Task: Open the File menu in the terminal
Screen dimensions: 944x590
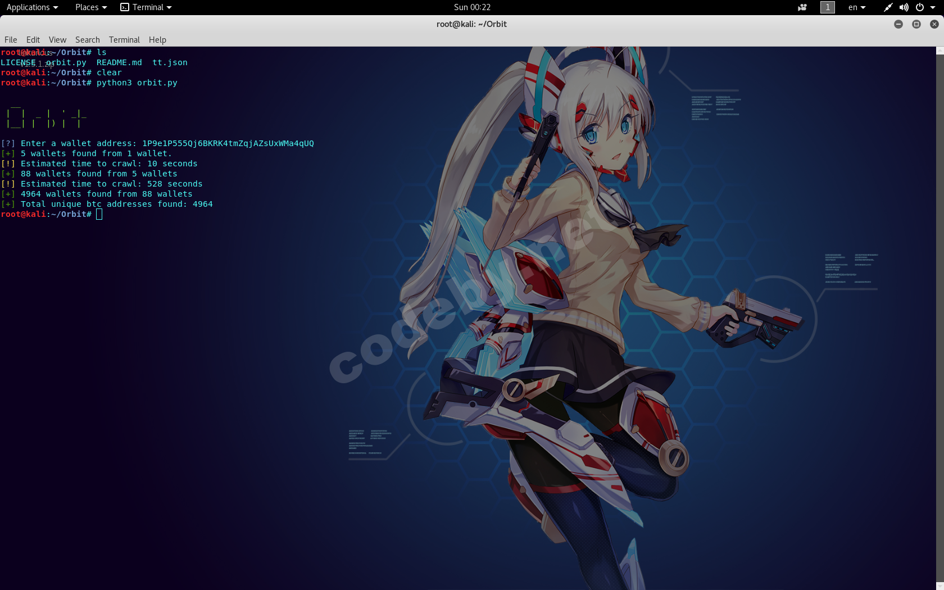Action: (x=11, y=40)
